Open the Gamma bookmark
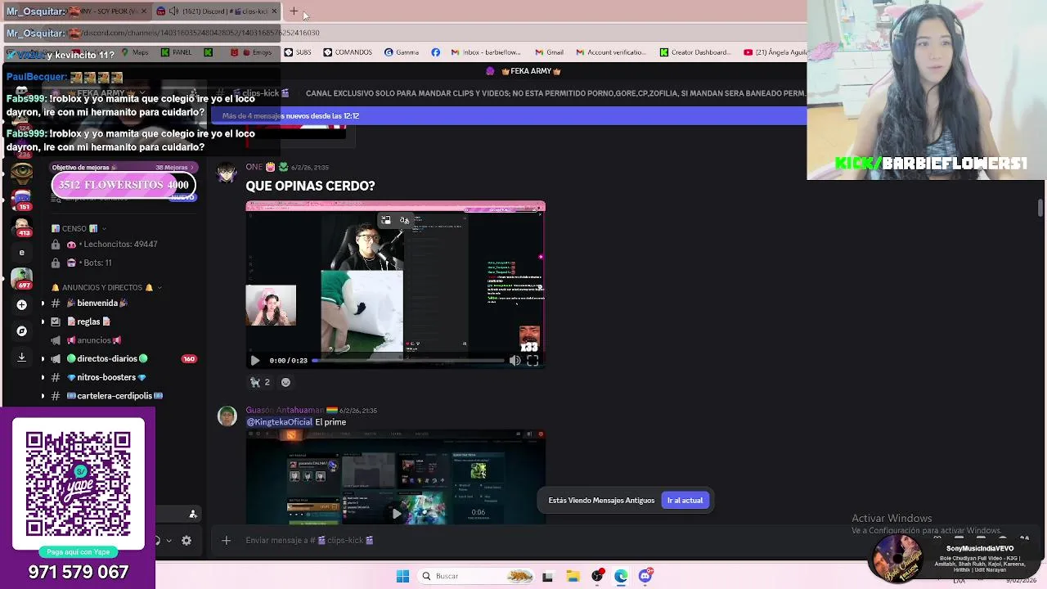 coord(402,52)
